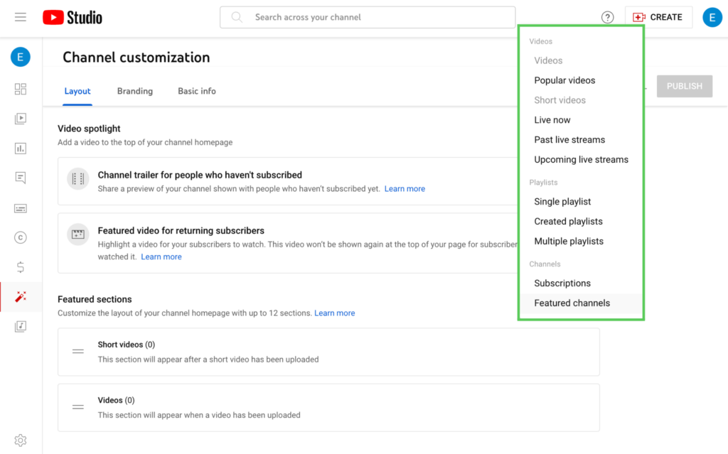The width and height of the screenshot is (728, 454).
Task: Choose Featured channels in the dropdown menu
Action: pos(572,303)
